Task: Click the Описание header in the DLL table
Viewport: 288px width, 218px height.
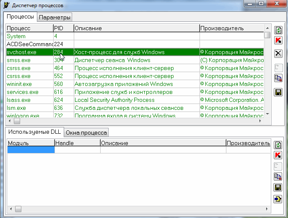Action: [163, 143]
